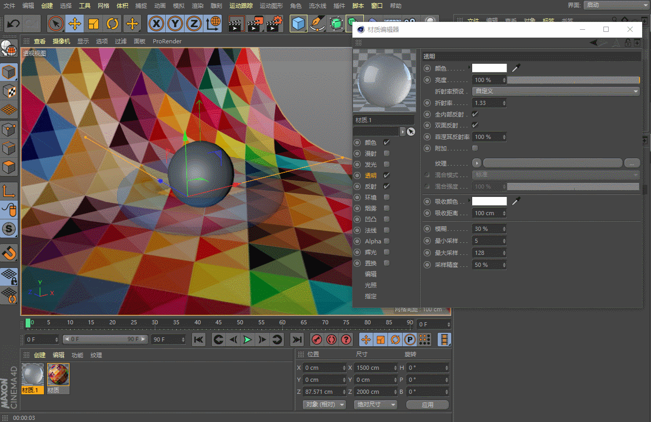The width and height of the screenshot is (651, 422).
Task: Select the Rotate tool icon
Action: 112,24
